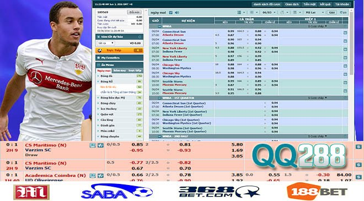Open the Mã Lai odds type dropdown
Screen dimensions: 364x201
(314, 13)
